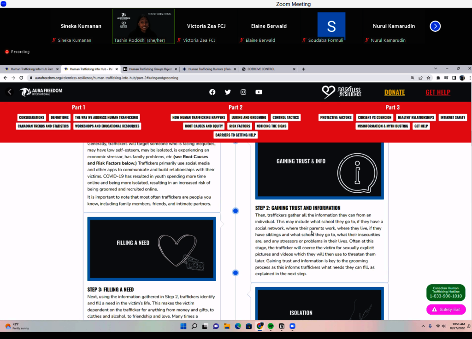Go to Barriers to Getting Help
Image resolution: width=472 pixels, height=339 pixels.
236,135
